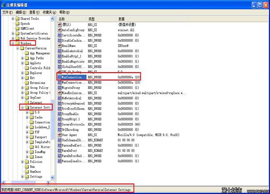Click the User Agent string value icon
Viewport: 270px width, 194px height.
59,135
